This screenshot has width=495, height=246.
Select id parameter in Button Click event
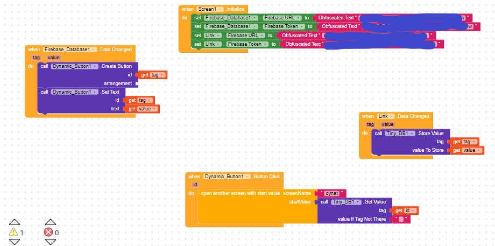tap(195, 185)
